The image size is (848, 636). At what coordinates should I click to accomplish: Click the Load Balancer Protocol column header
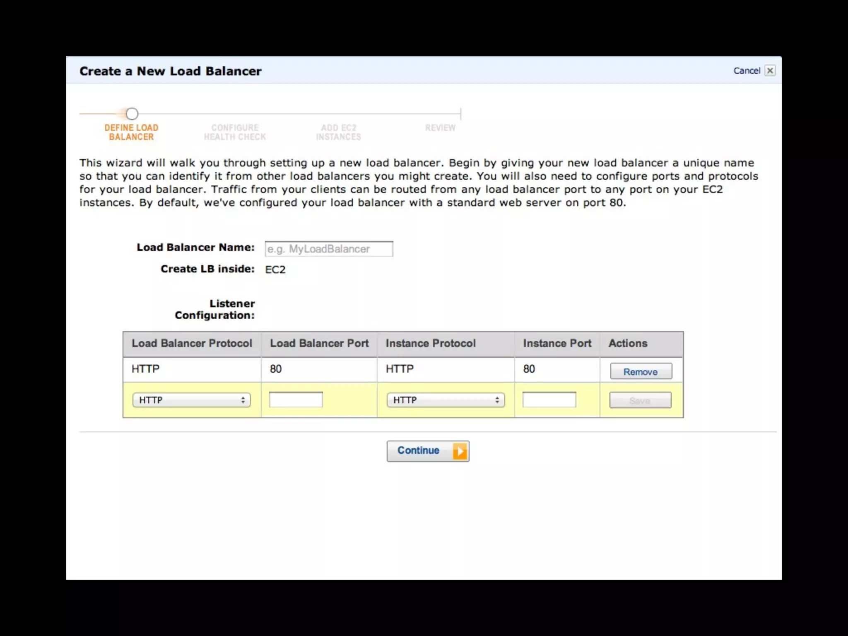coord(192,343)
